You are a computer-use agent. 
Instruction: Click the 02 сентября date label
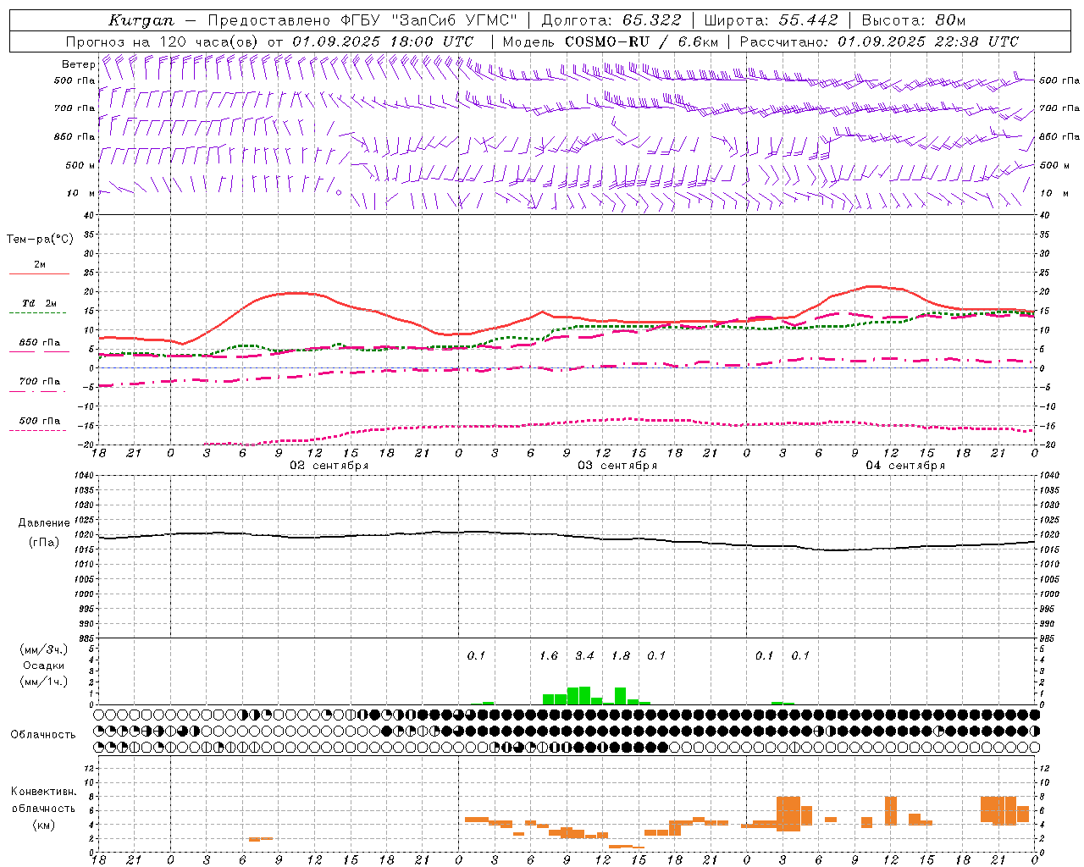pos(329,466)
